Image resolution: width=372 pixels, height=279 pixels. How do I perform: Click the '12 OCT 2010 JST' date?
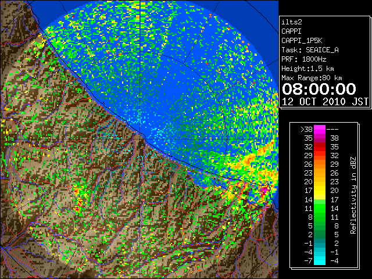click(x=325, y=102)
